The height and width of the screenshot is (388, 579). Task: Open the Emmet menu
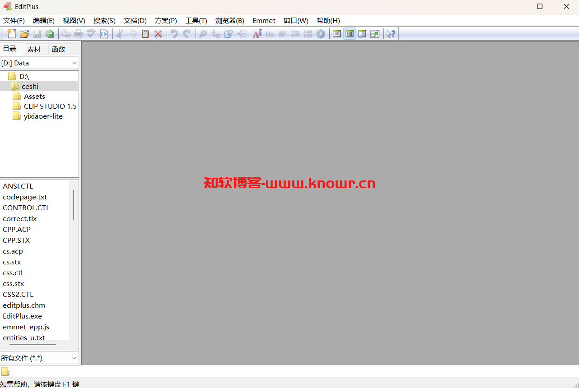click(264, 21)
